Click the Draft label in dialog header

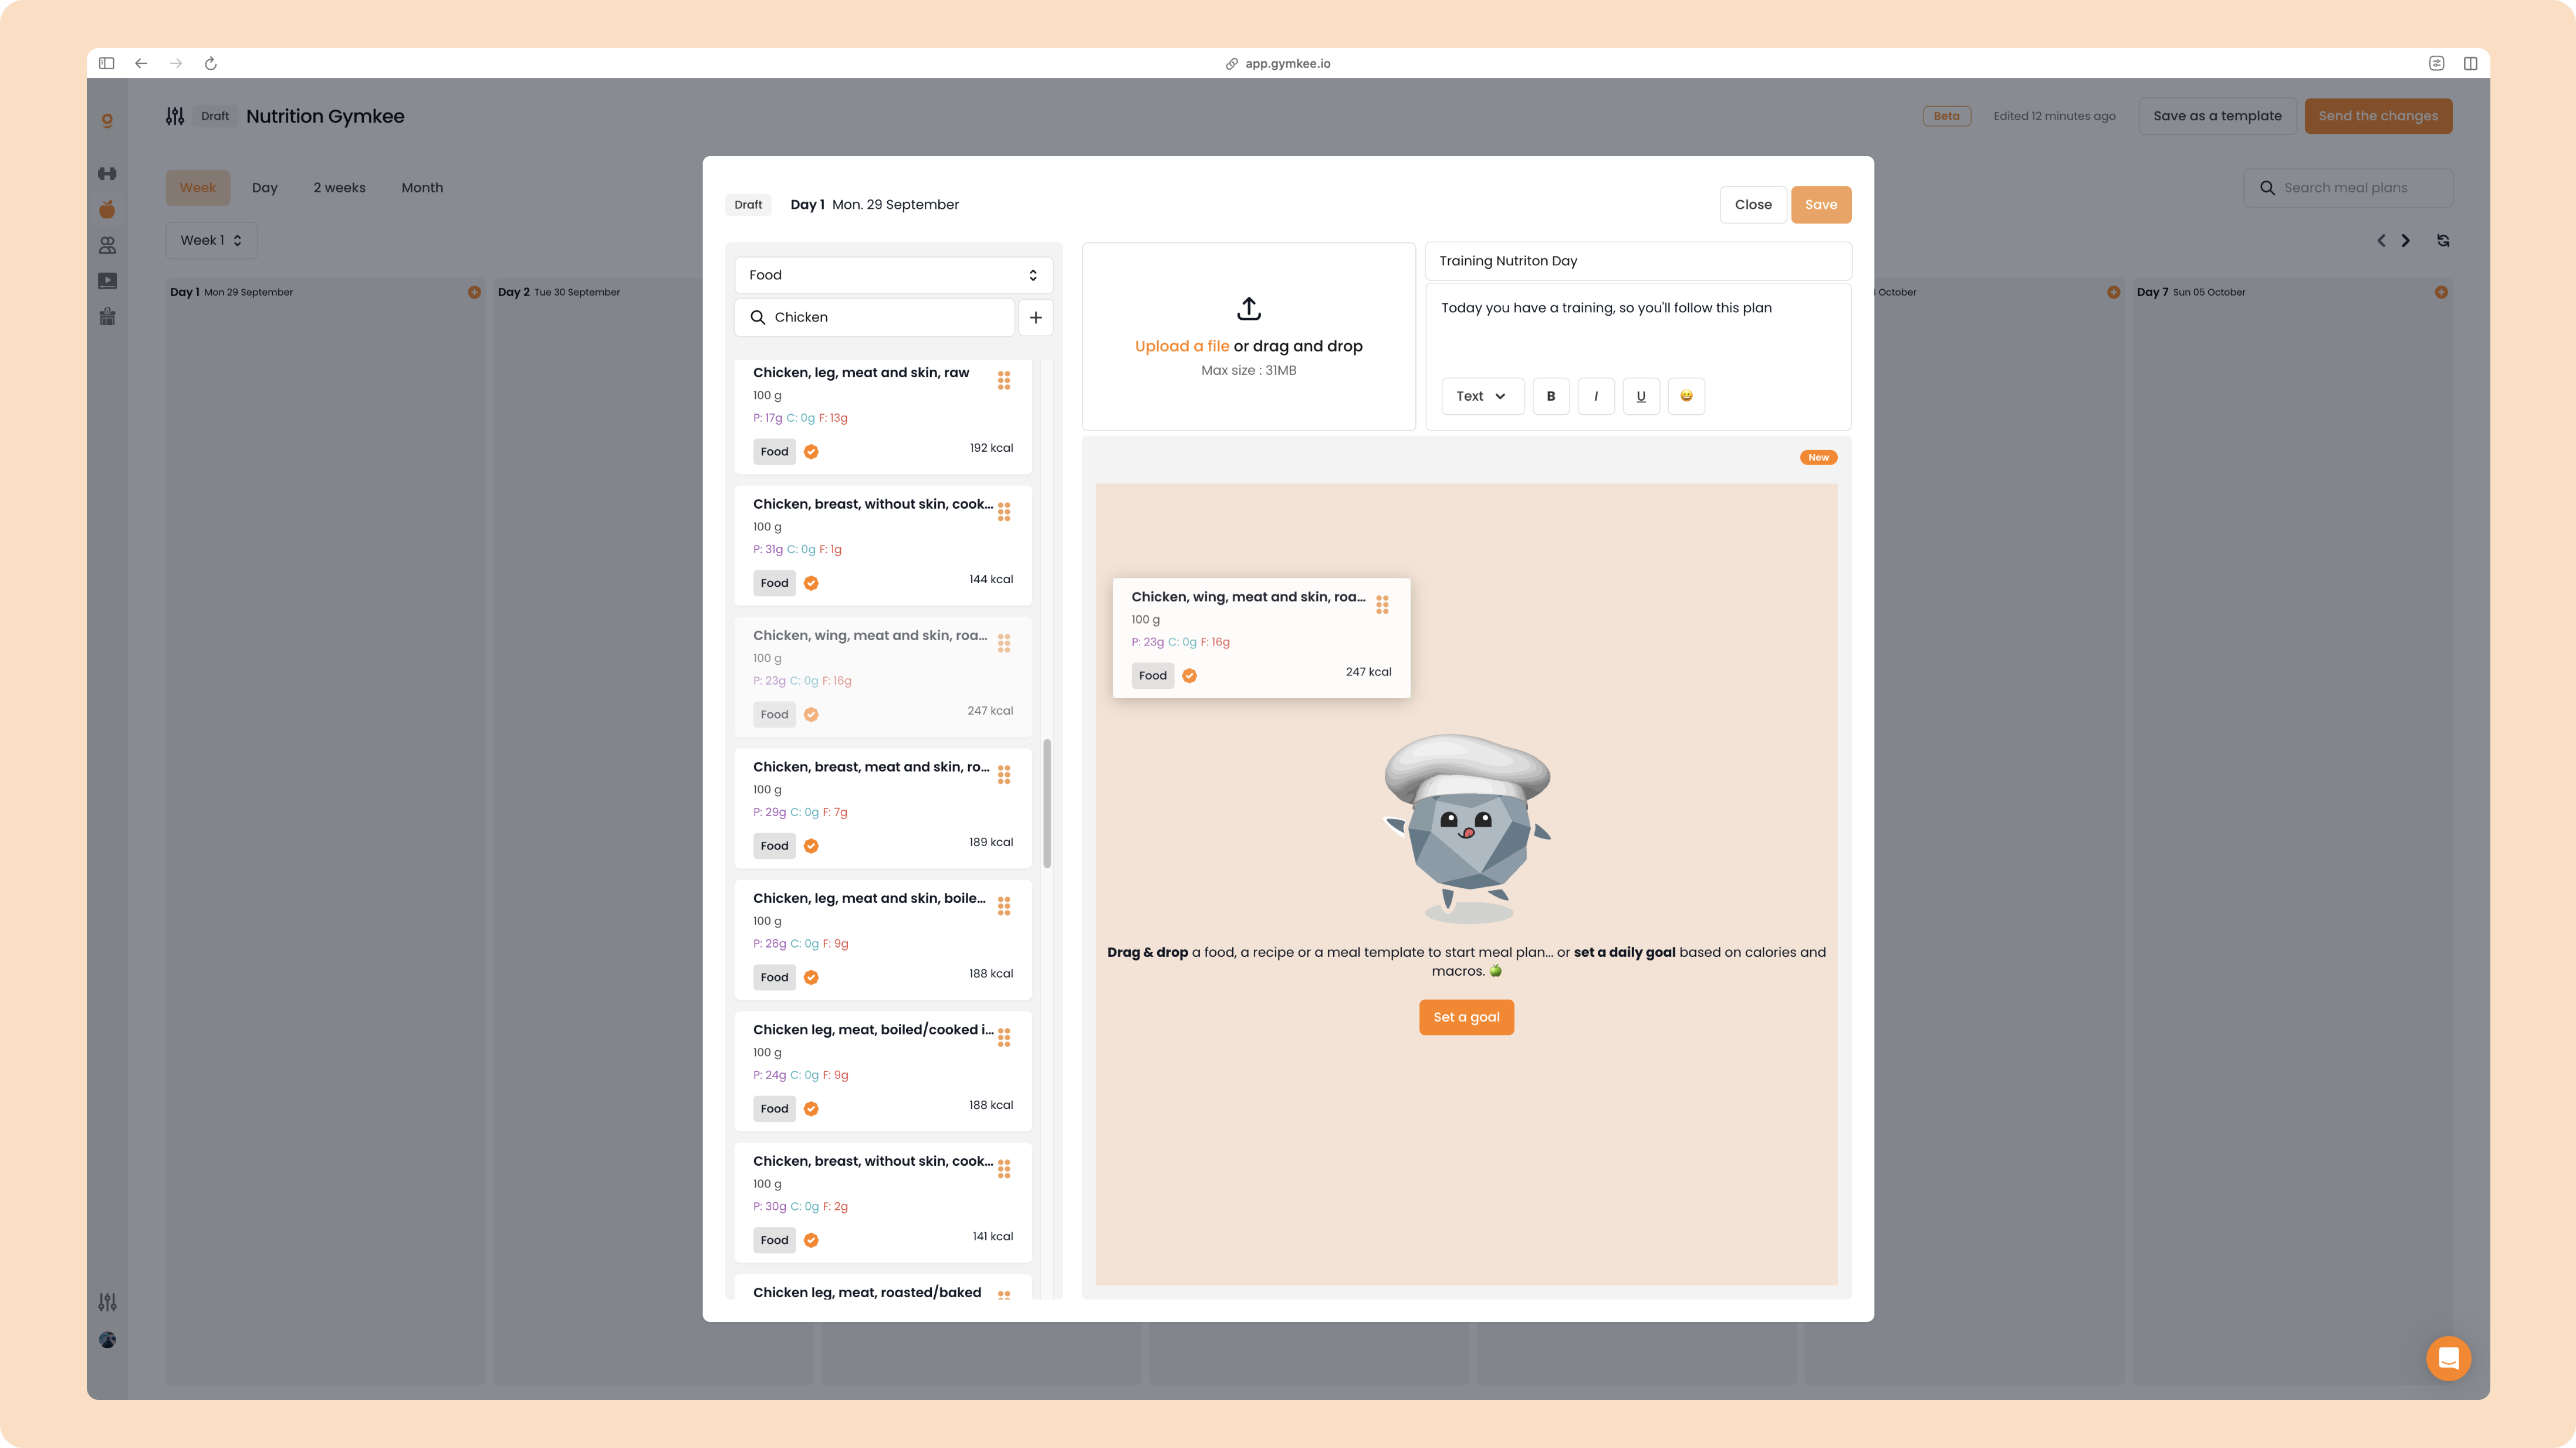[748, 205]
